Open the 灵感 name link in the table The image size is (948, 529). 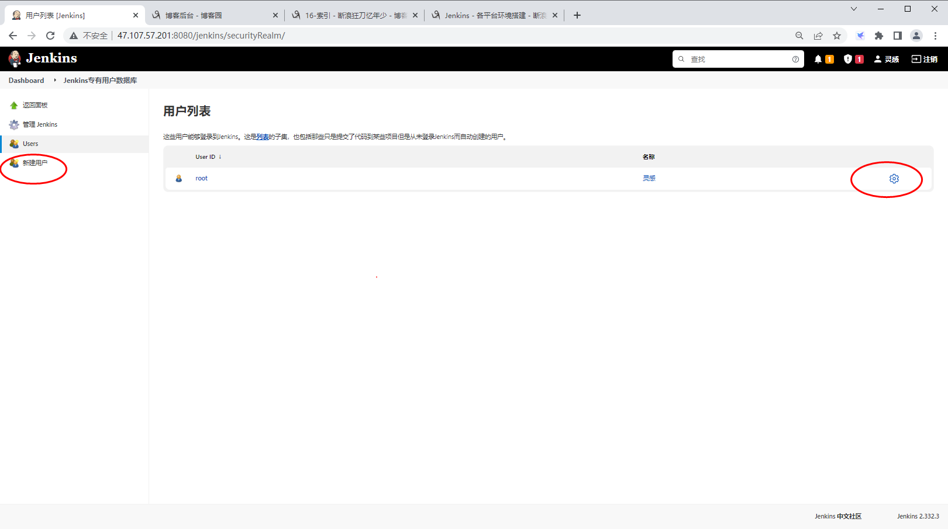[x=649, y=178]
